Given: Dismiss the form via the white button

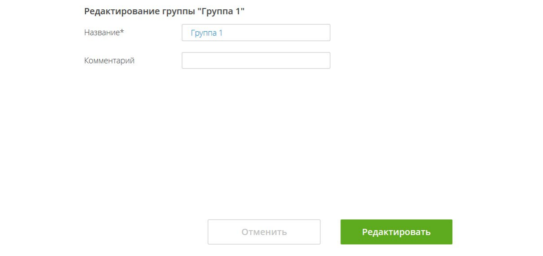Looking at the screenshot, I should pos(264,232).
